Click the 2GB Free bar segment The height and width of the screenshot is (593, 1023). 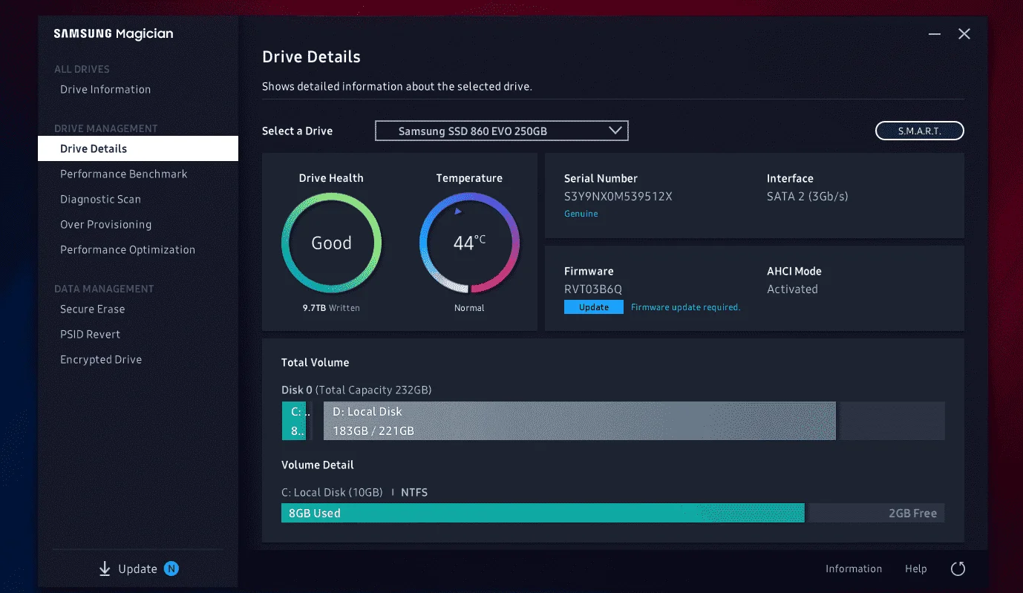pyautogui.click(x=876, y=513)
